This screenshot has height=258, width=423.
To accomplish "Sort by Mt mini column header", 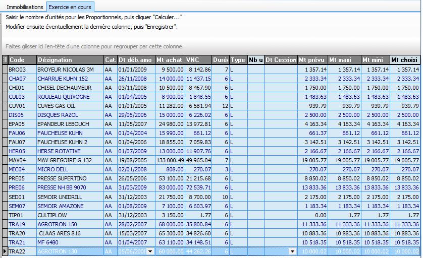I will [375, 60].
